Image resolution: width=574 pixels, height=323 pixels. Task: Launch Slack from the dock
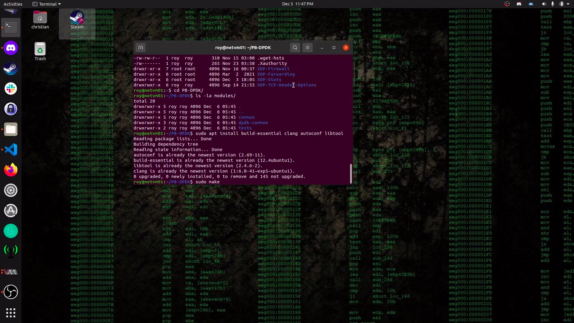pyautogui.click(x=11, y=89)
